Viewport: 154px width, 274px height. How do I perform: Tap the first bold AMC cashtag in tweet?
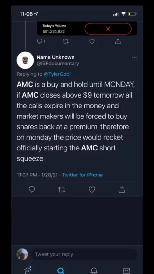pyautogui.click(x=25, y=85)
